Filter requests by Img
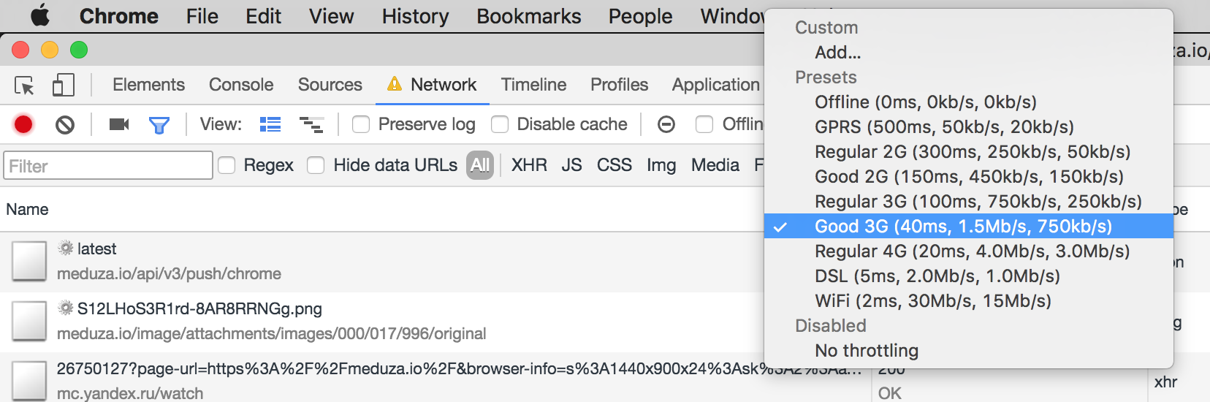1210x402 pixels. [x=661, y=166]
